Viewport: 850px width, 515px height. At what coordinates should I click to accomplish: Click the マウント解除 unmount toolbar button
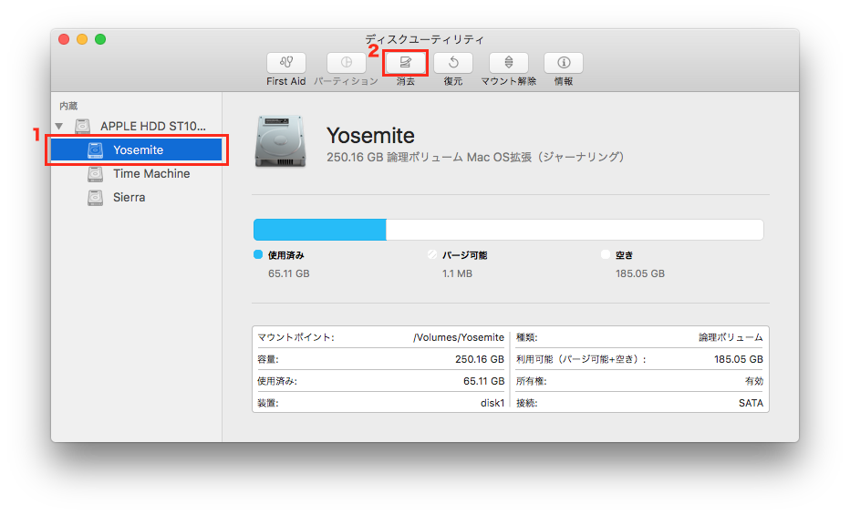click(x=509, y=63)
